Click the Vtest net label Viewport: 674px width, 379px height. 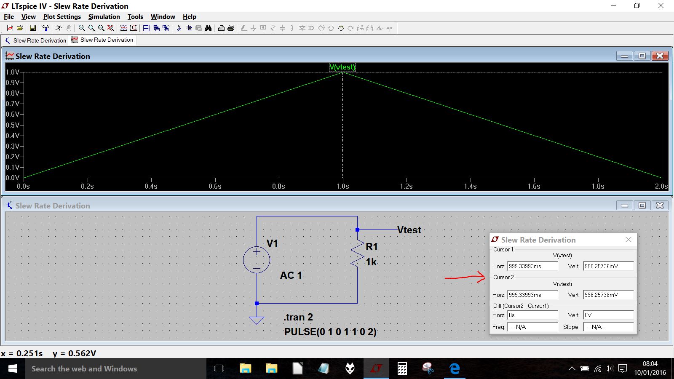click(409, 230)
